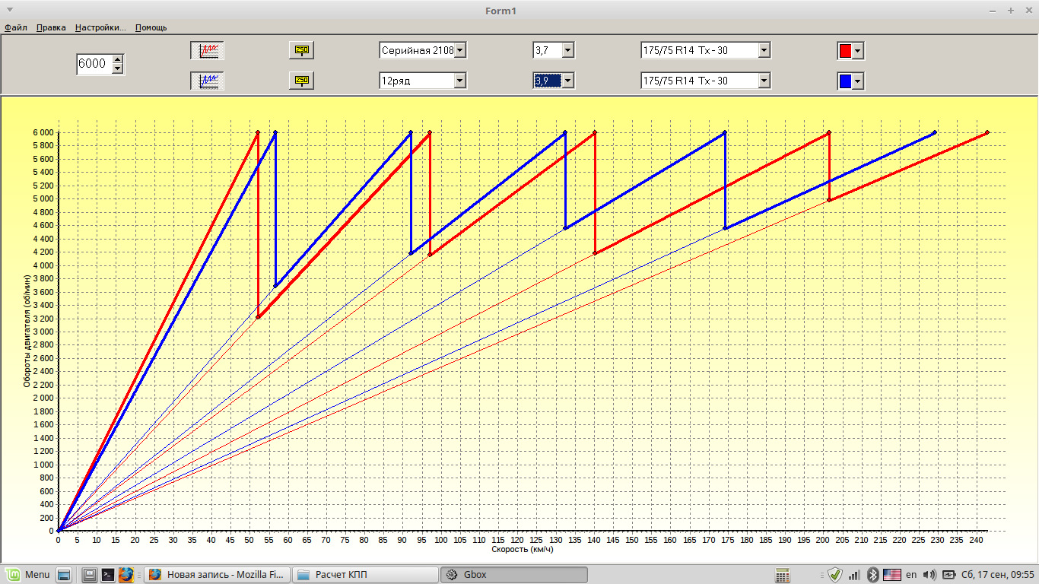The width and height of the screenshot is (1039, 584).
Task: Increase the 6000 RPM value with up arrow
Action: click(117, 59)
